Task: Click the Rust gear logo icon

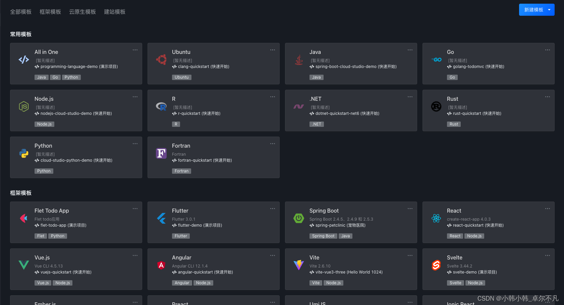Action: click(436, 106)
